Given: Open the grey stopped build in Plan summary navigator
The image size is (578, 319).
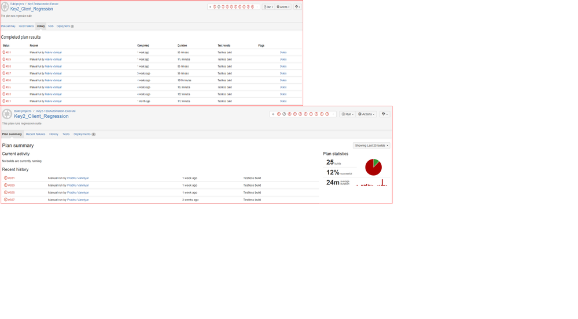Looking at the screenshot, I should (284, 114).
